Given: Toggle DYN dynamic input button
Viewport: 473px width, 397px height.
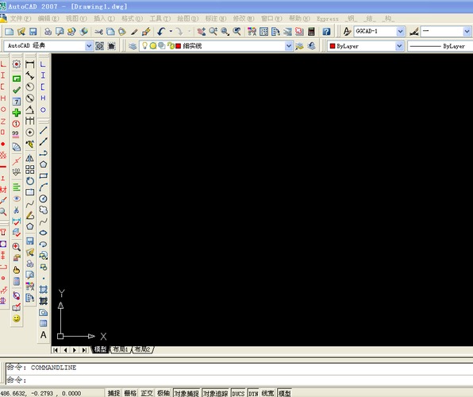Looking at the screenshot, I should tap(253, 393).
